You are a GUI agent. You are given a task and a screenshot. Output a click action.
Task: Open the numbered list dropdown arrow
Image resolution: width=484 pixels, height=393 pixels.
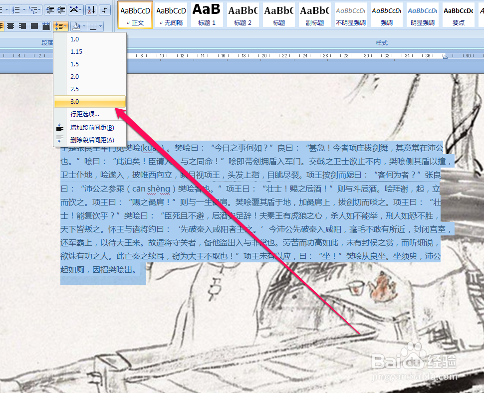23,10
